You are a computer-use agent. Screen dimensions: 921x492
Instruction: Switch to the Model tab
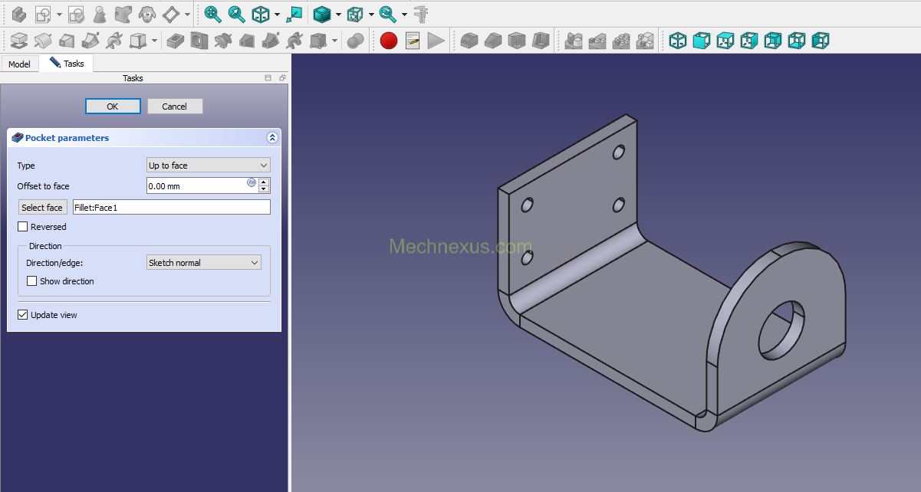click(x=20, y=64)
